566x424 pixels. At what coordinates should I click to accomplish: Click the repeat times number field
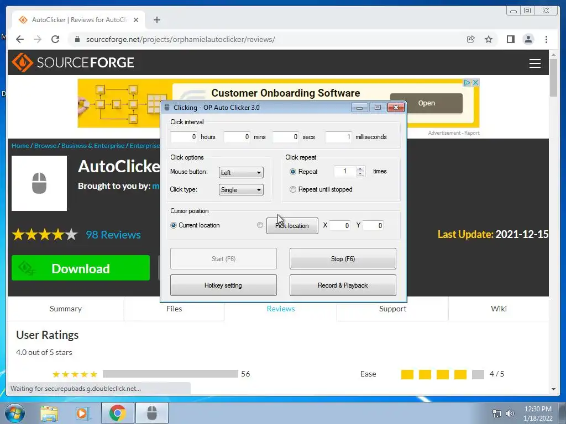pyautogui.click(x=345, y=171)
